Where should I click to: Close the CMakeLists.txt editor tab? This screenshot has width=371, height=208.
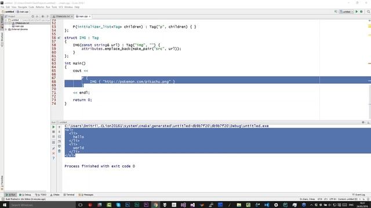(72, 16)
